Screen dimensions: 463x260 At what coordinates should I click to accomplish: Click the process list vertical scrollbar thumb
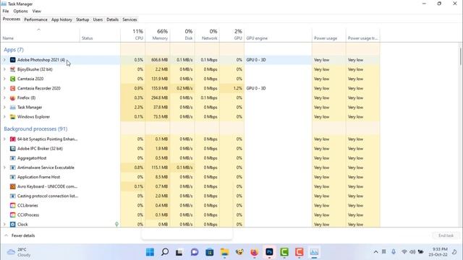(460, 56)
